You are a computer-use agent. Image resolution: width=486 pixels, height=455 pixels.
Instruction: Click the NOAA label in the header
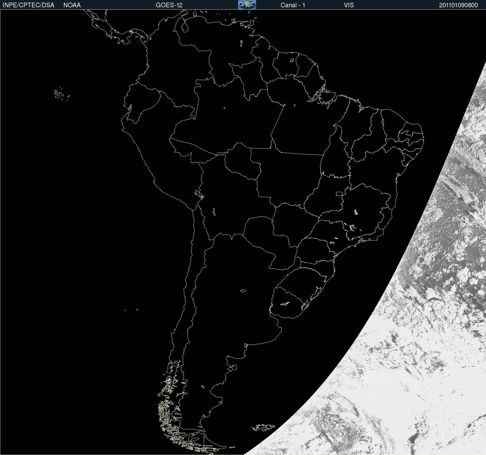click(x=72, y=5)
